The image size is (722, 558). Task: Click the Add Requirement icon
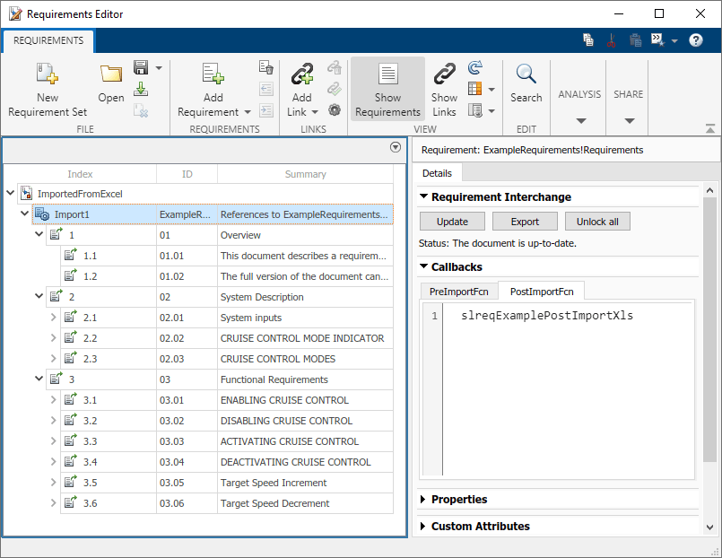[213, 75]
